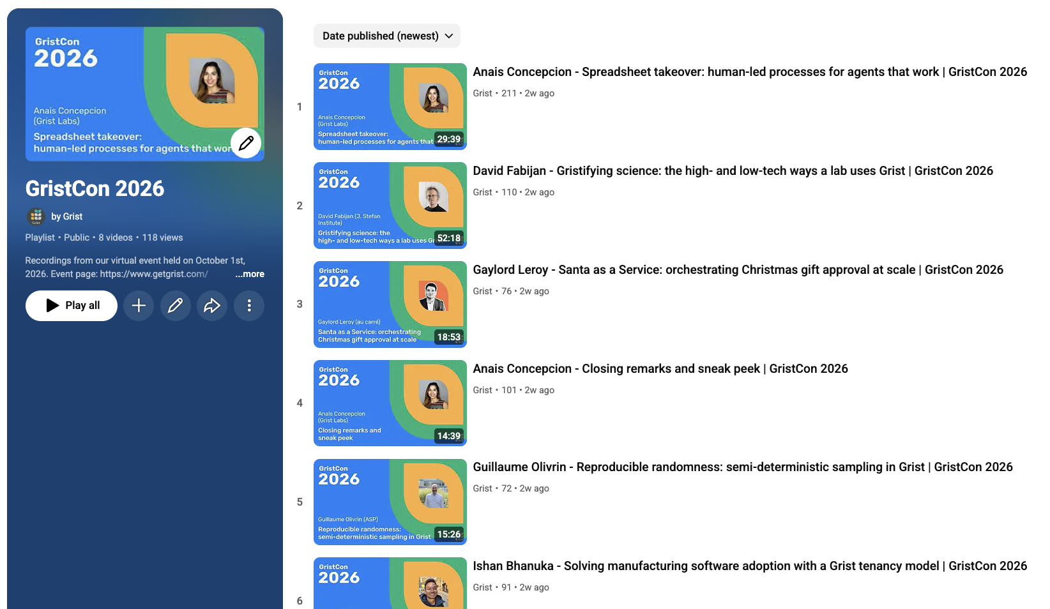
Task: Click the GristCon 2026 playlist title
Action: point(95,189)
